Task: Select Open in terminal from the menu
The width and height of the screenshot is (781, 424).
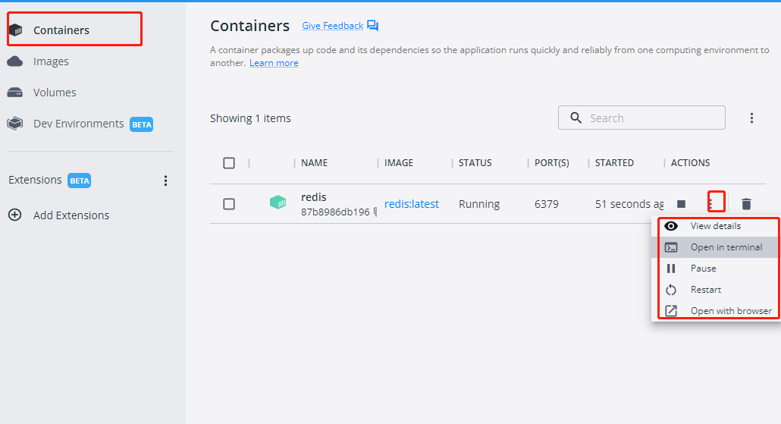Action: coord(716,247)
